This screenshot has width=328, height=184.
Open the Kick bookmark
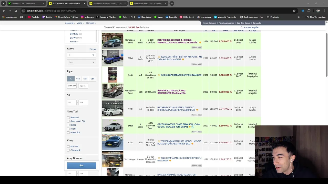tap(123, 17)
